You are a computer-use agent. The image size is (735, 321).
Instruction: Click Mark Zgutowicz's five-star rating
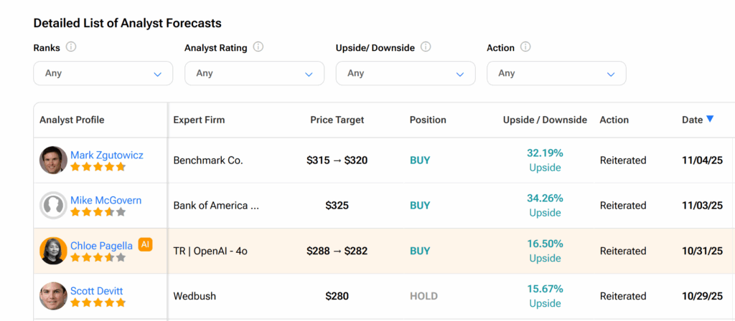point(98,167)
